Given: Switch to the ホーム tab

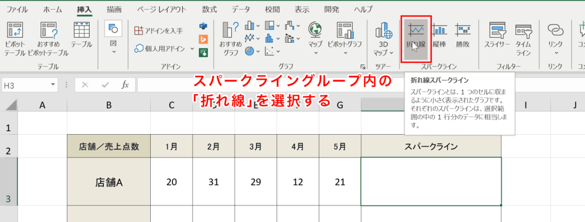Looking at the screenshot, I should (x=53, y=9).
